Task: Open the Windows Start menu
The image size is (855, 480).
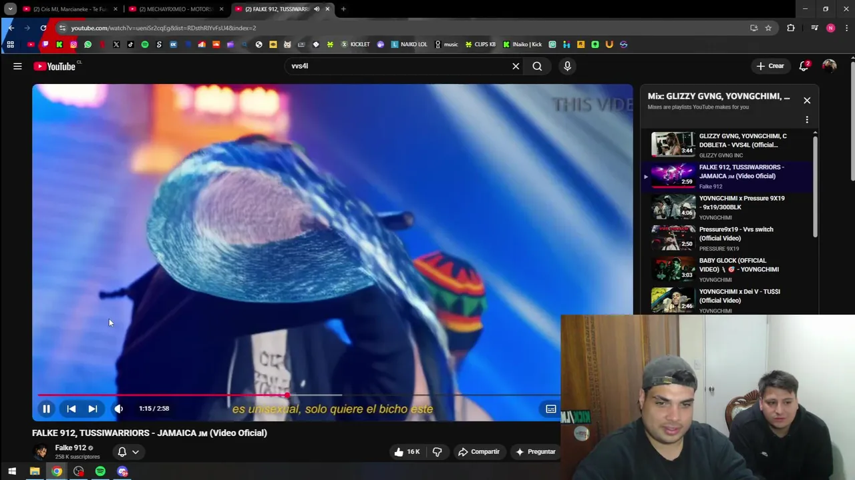Action: [12, 471]
